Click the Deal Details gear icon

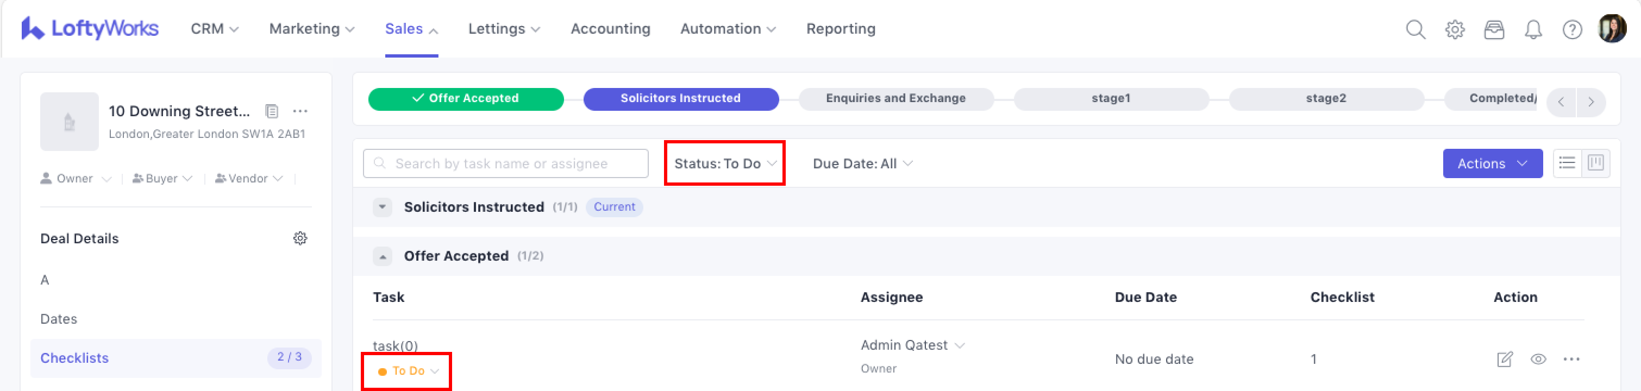[300, 238]
